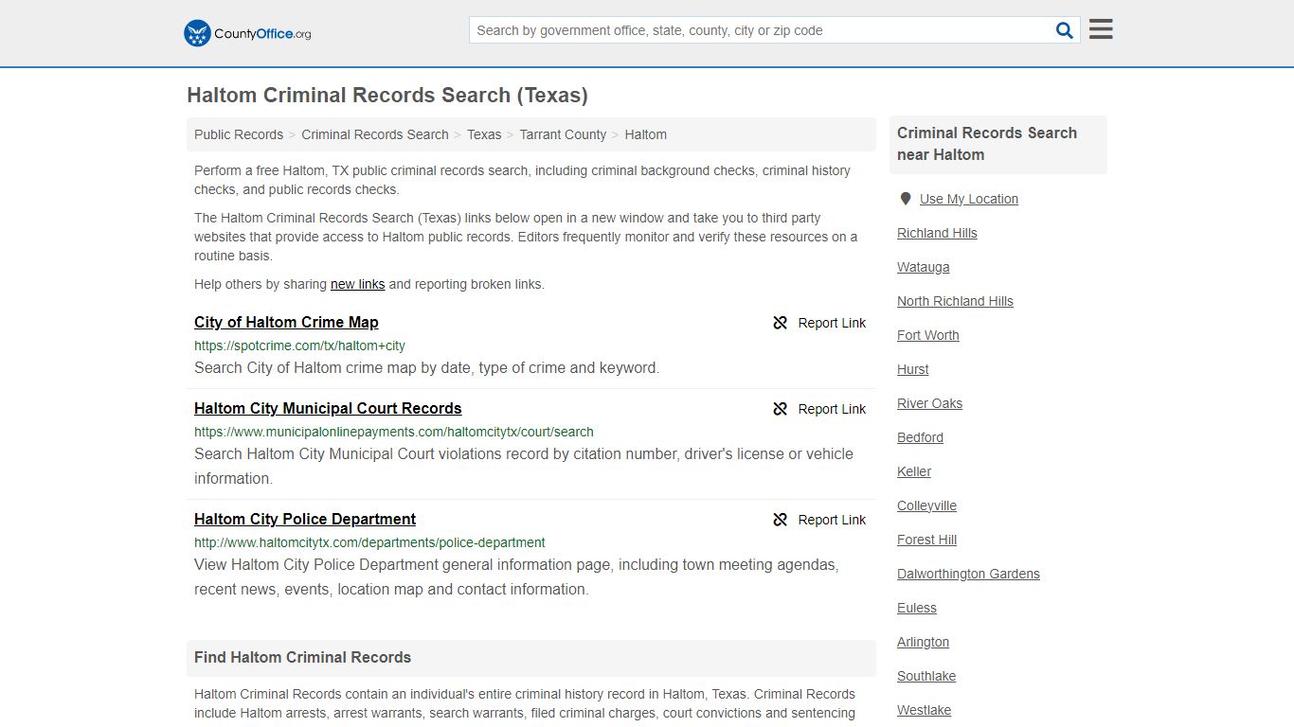Open Euless nearby link
The width and height of the screenshot is (1294, 727).
tap(917, 608)
